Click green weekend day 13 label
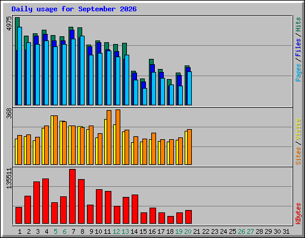This screenshot has height=238, width=305. coord(125,231)
